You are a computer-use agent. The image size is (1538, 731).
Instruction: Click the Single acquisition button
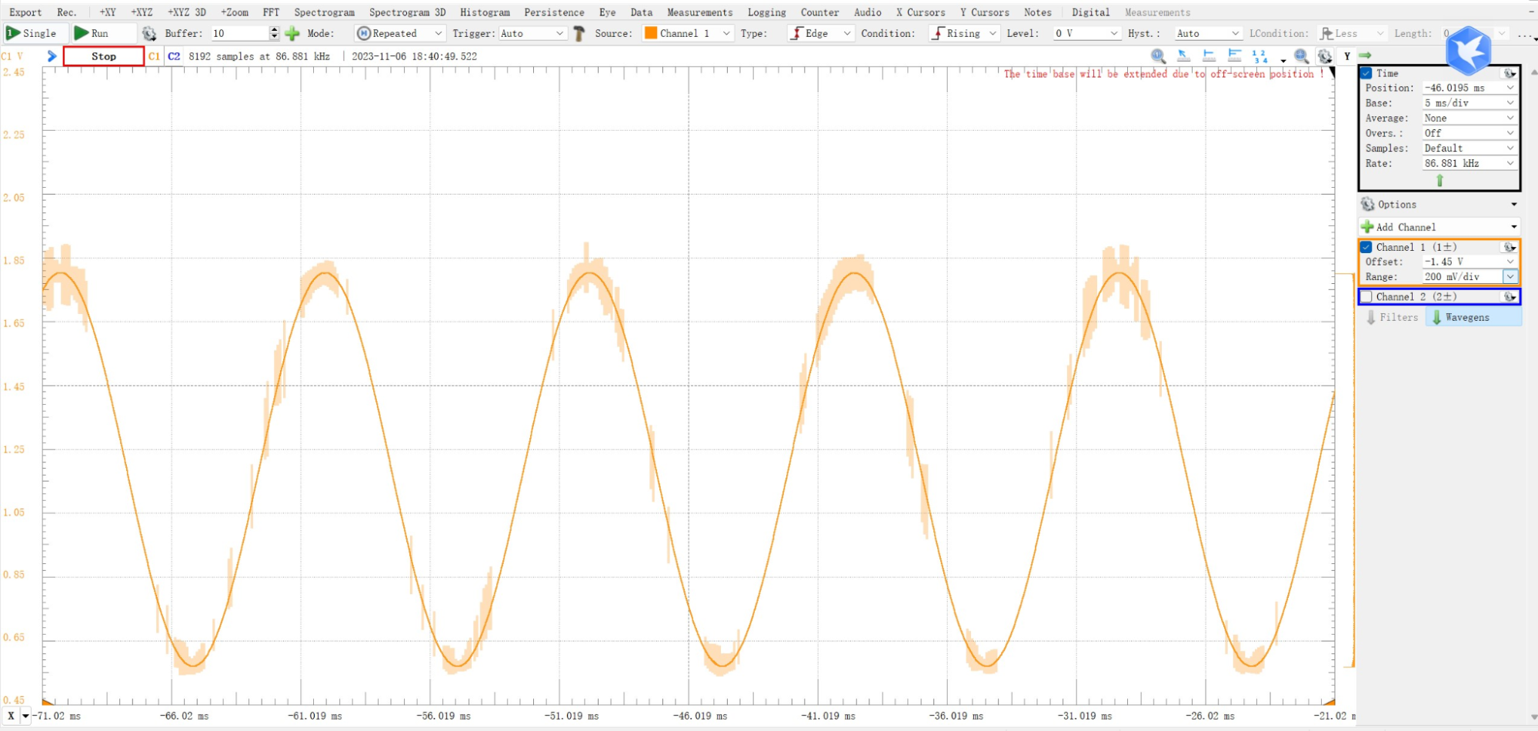pos(32,33)
